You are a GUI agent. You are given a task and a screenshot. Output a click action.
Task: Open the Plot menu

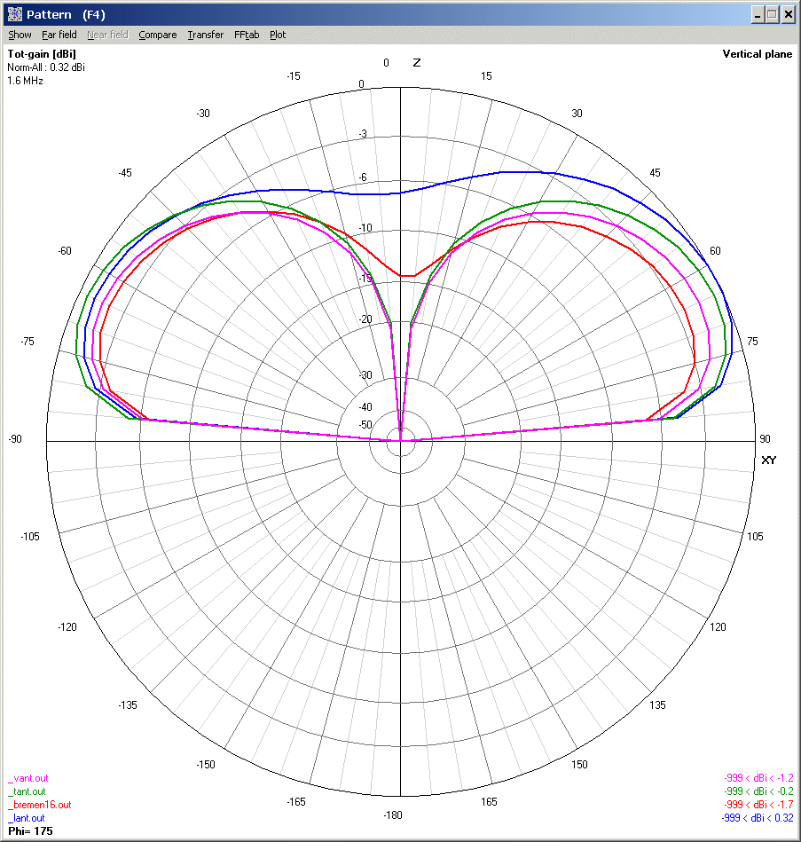coord(278,35)
